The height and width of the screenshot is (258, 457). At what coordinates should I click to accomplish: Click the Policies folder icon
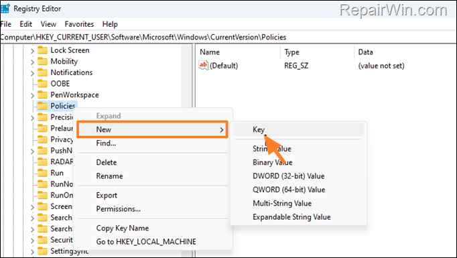pos(43,106)
